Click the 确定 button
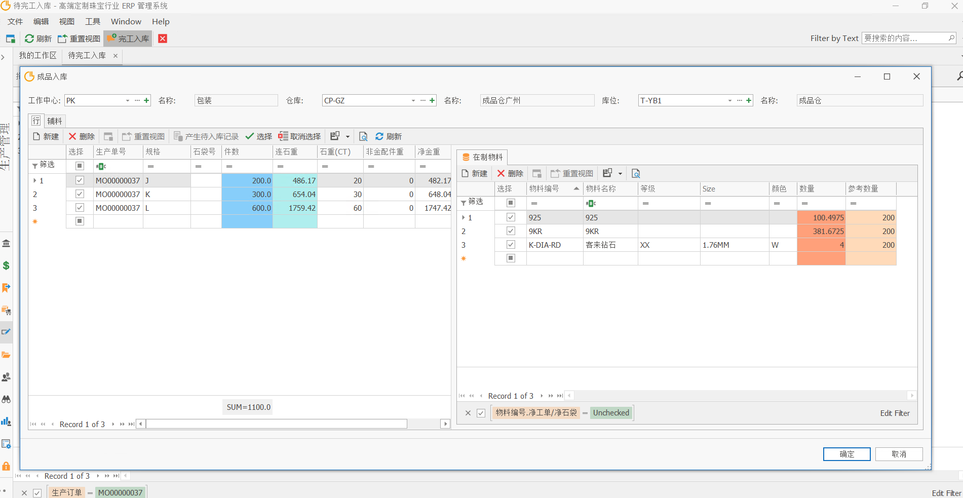This screenshot has width=963, height=498. [x=846, y=454]
